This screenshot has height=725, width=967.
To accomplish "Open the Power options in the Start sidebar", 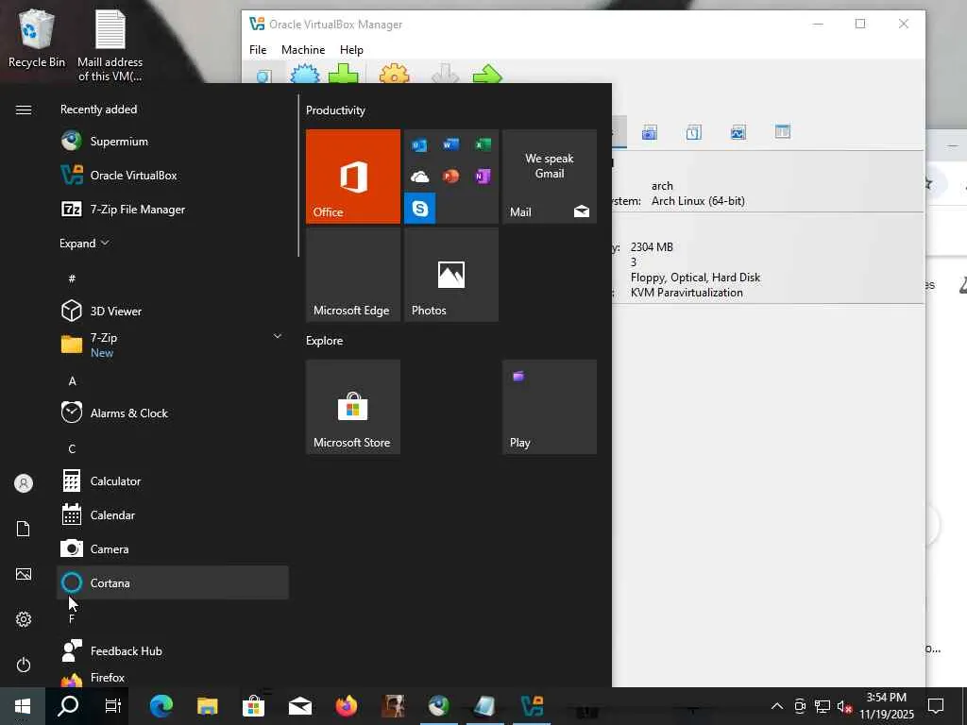I will point(24,665).
